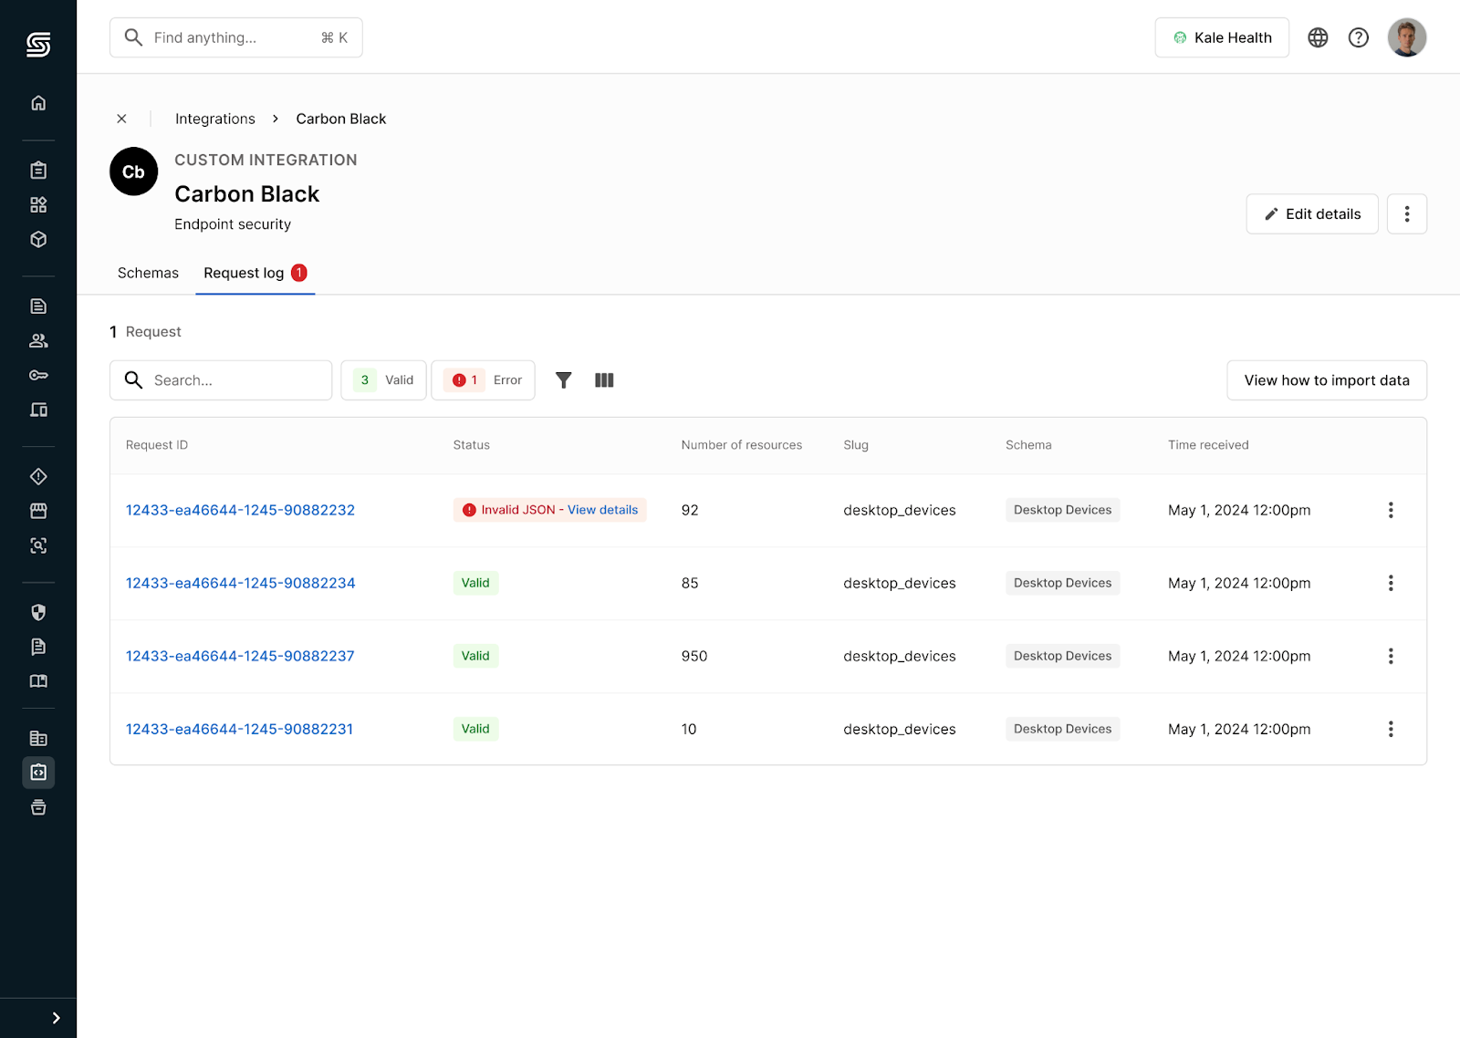Open the archive box icon in the sidebar
This screenshot has height=1038, width=1460.
38,808
